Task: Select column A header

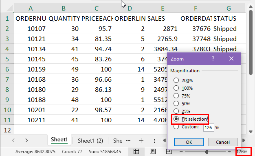Action: pyautogui.click(x=31, y=8)
